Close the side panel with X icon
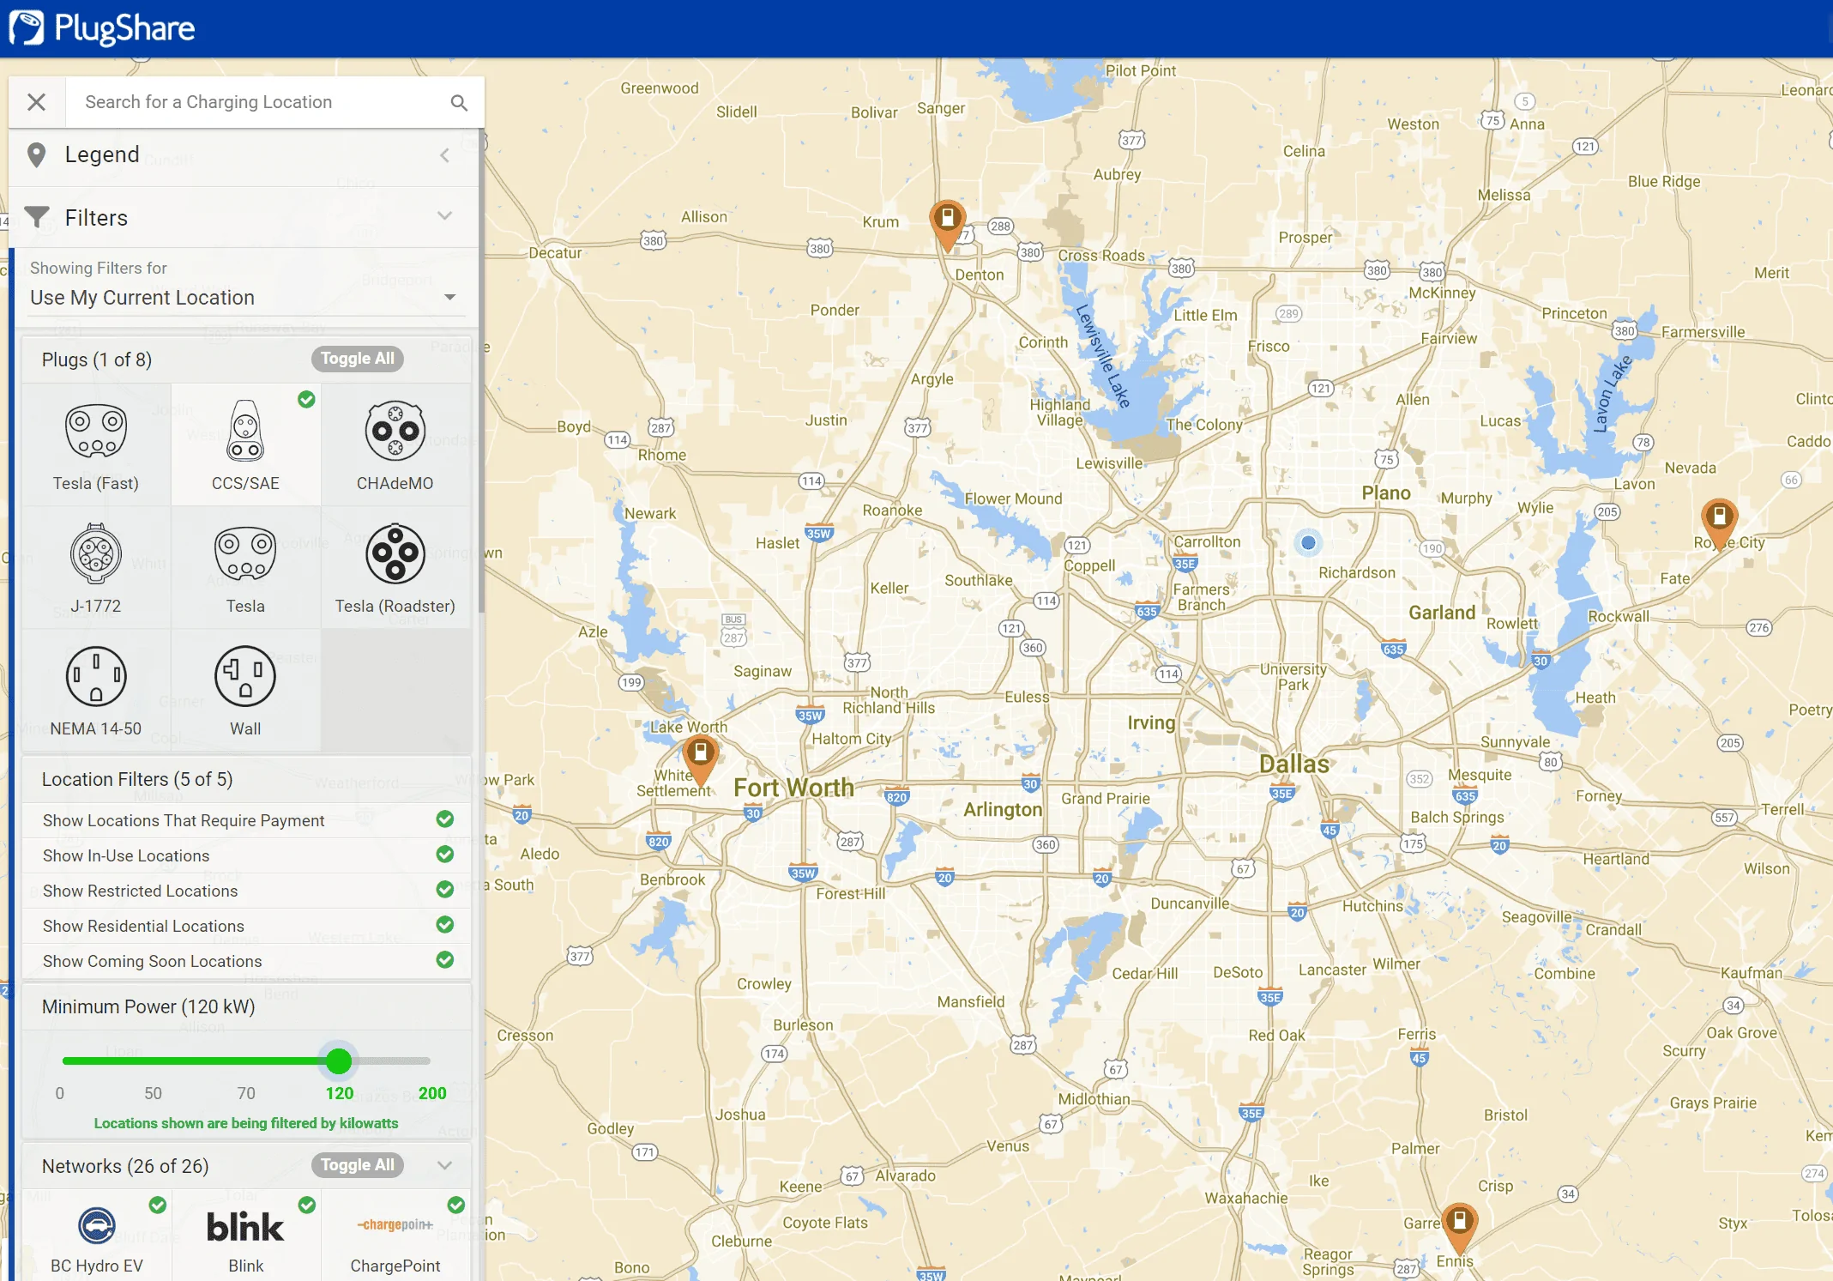The height and width of the screenshot is (1281, 1833). click(36, 102)
